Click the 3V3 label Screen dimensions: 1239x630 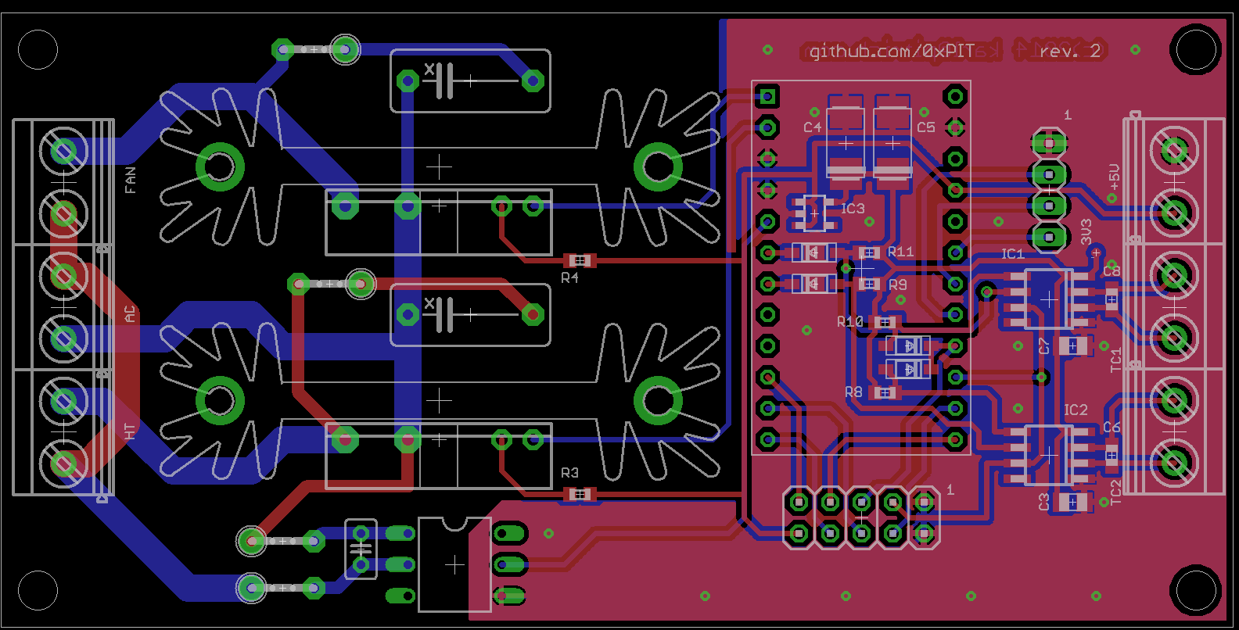tap(1086, 232)
